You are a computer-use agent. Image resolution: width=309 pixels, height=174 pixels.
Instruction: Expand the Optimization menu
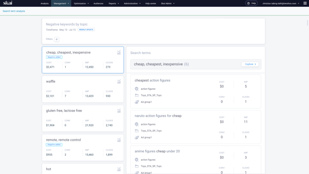tap(82, 3)
